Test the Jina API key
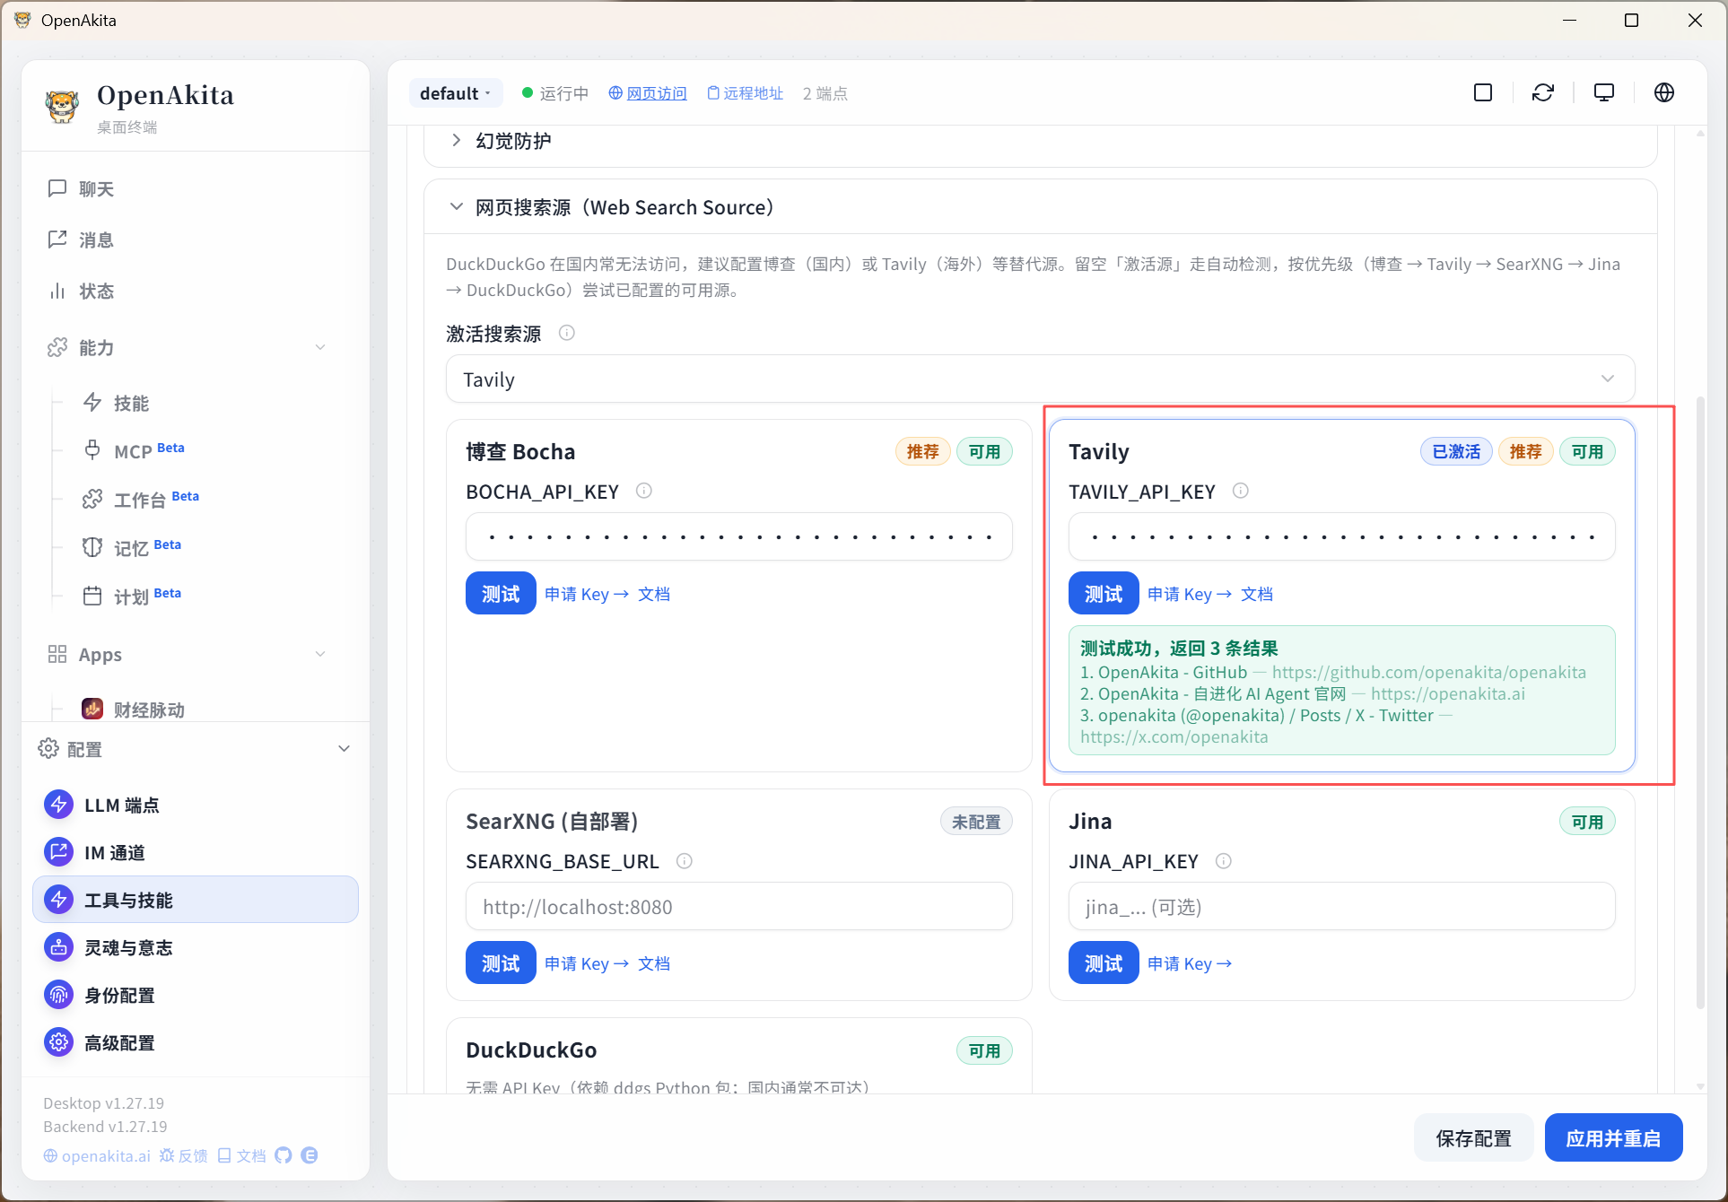The width and height of the screenshot is (1728, 1202). click(x=1104, y=962)
